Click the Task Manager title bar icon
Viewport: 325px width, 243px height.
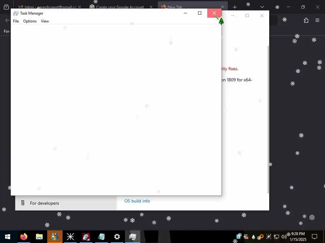pos(16,13)
